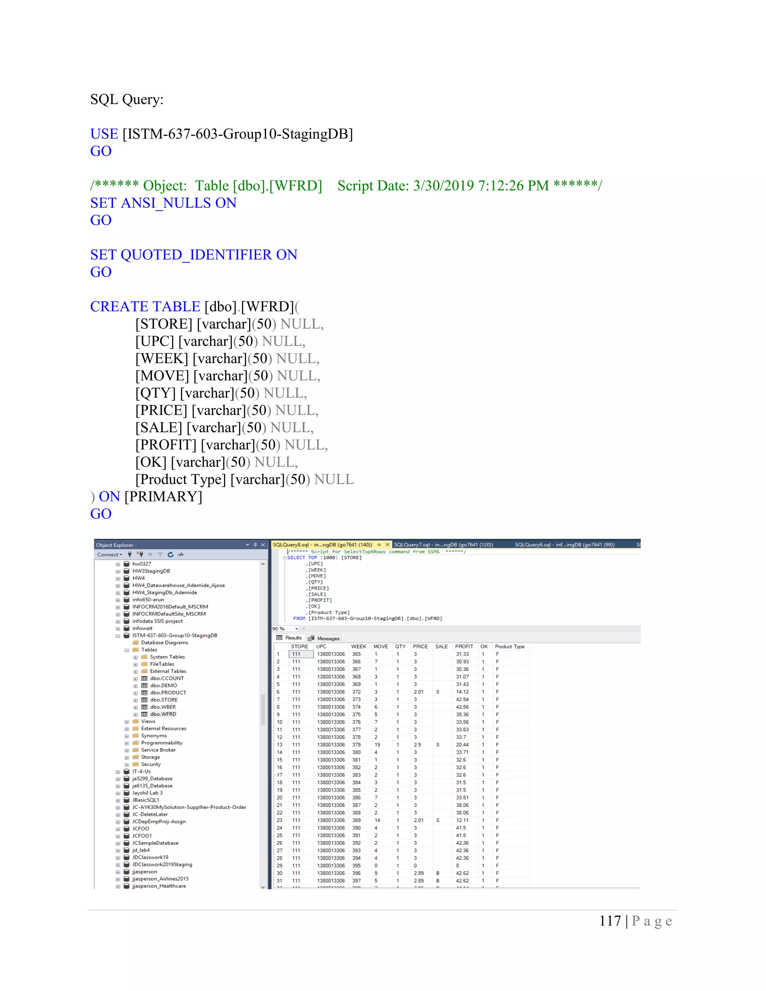Screen dimensions: 766x991
Task: Select the Service Broker folder
Action: (x=158, y=750)
